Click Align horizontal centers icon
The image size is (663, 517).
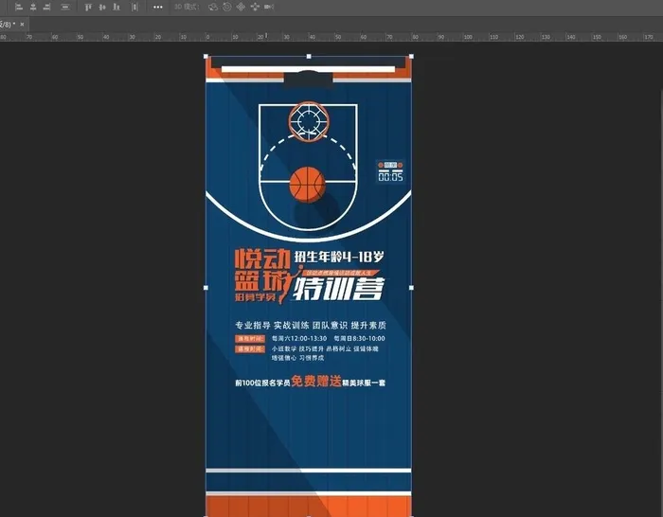point(32,7)
